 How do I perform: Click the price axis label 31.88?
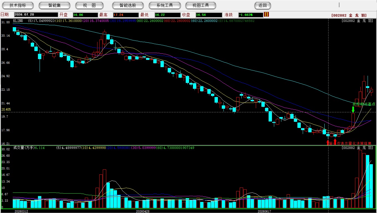[6, 22]
